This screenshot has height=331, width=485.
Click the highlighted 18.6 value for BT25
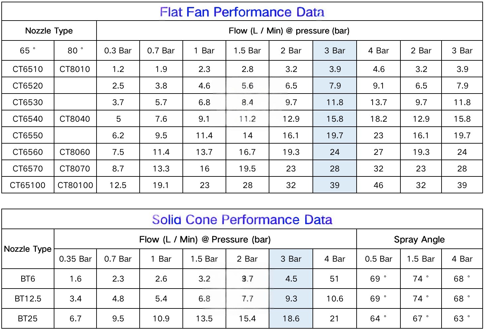pyautogui.click(x=291, y=318)
